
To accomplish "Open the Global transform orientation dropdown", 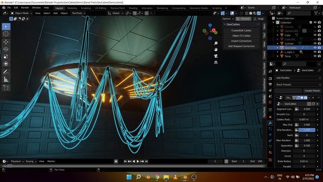I will 116,13.
